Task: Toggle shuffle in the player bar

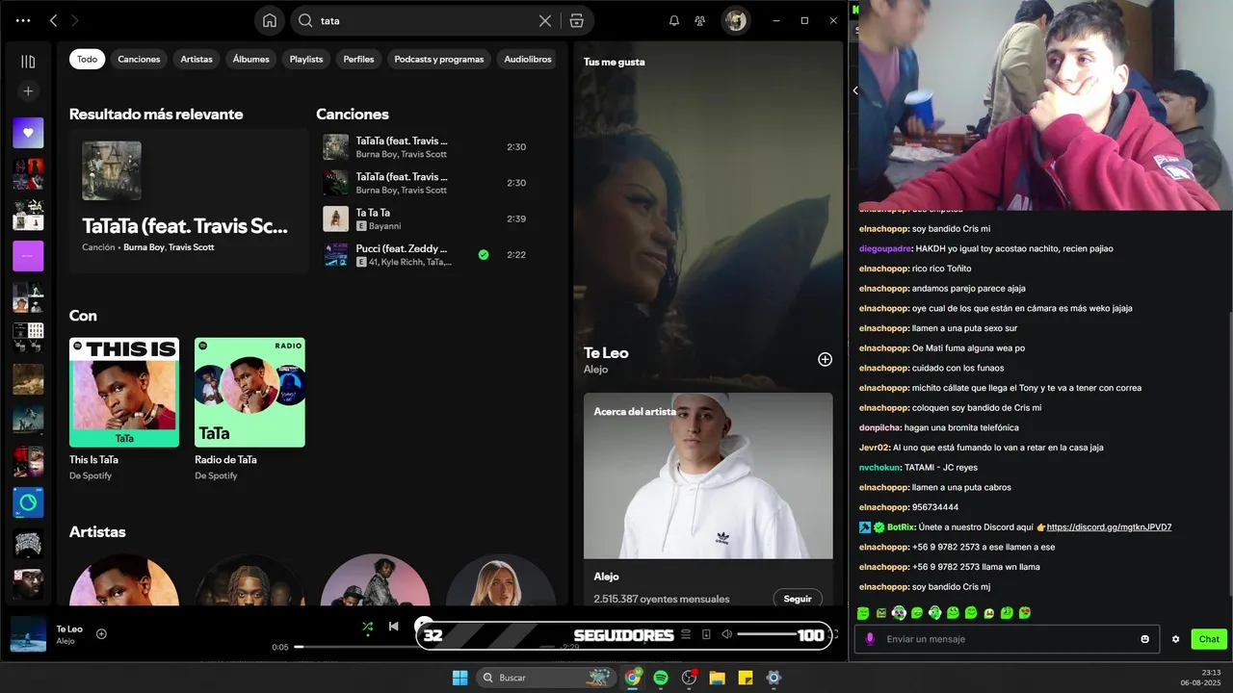Action: tap(367, 627)
